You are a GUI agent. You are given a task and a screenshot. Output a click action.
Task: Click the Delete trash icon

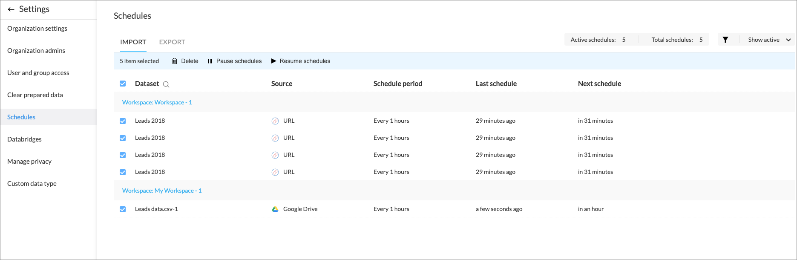click(175, 61)
